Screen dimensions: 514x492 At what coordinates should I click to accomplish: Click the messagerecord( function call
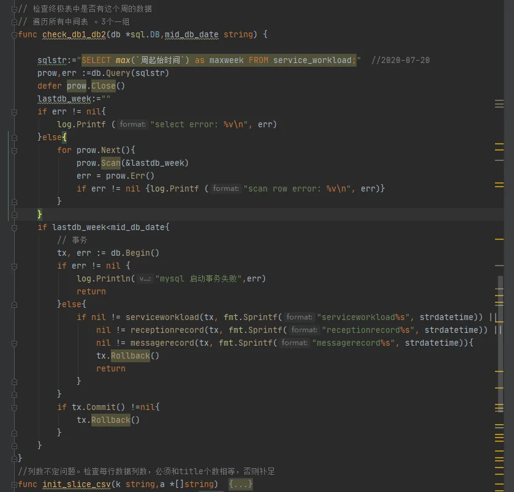pyautogui.click(x=165, y=343)
